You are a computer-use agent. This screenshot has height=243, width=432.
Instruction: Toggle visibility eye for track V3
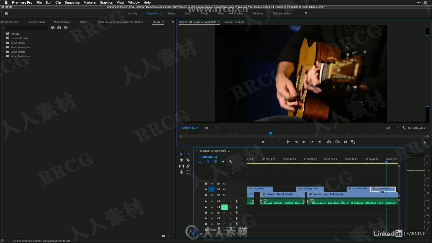pyautogui.click(x=224, y=184)
